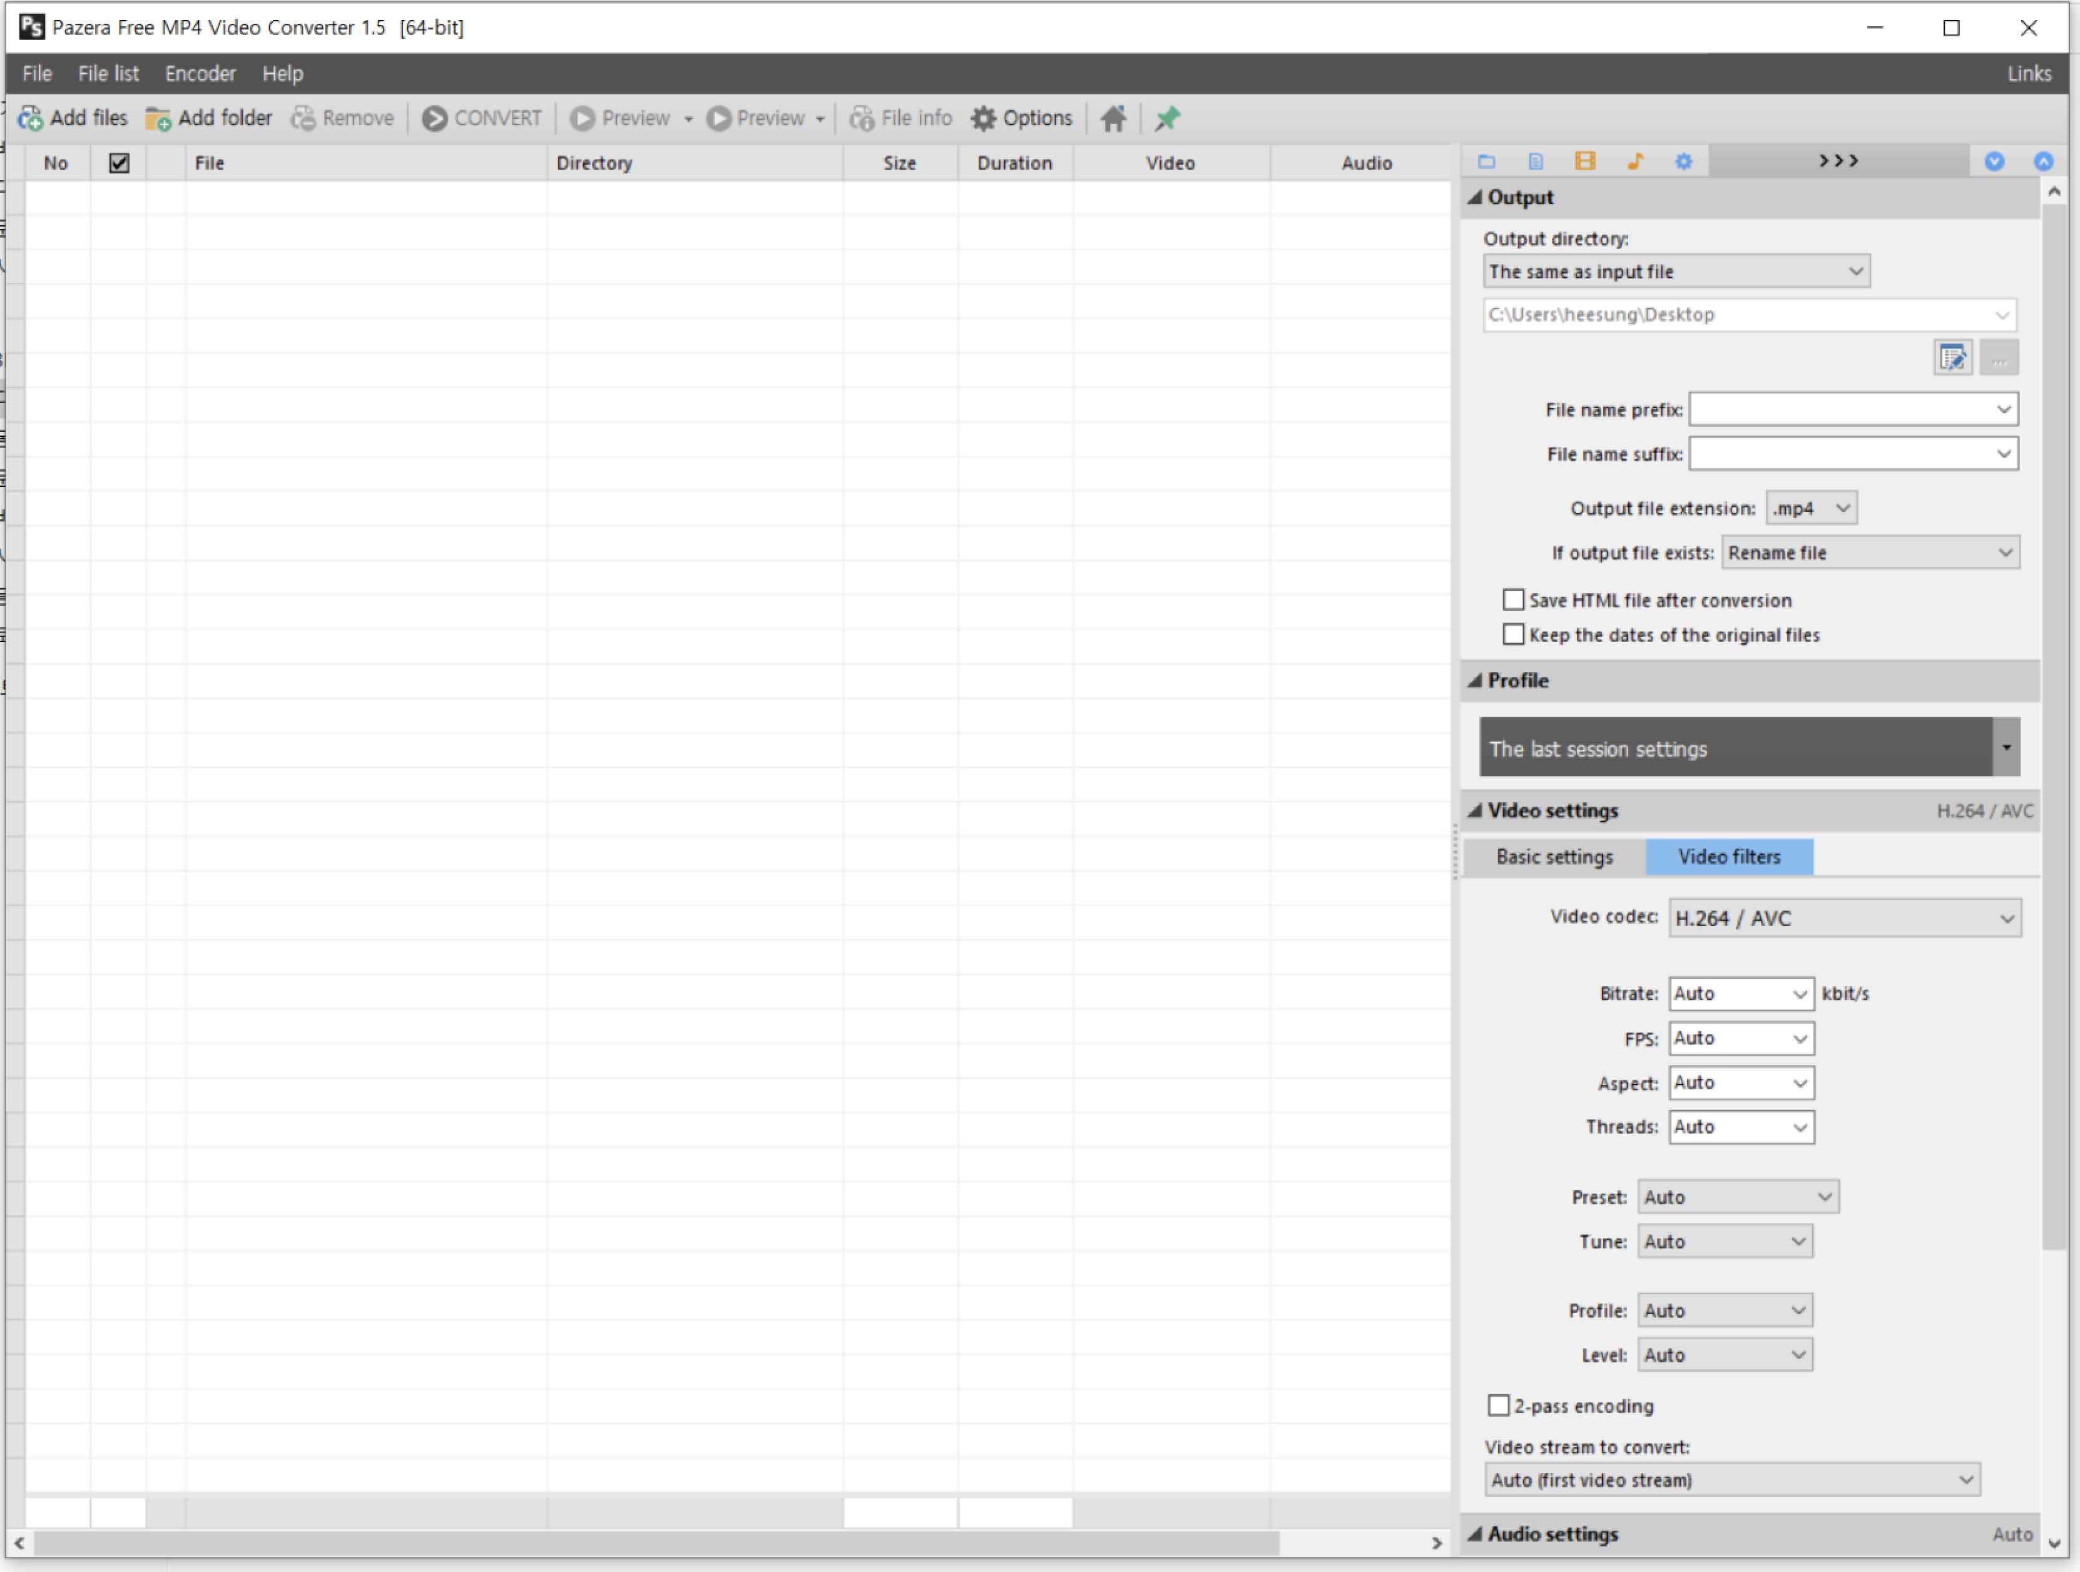Switch to the Basic settings tab
This screenshot has height=1572, width=2080.
point(1554,857)
